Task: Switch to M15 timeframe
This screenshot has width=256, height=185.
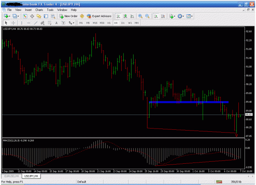Action: tap(95, 23)
